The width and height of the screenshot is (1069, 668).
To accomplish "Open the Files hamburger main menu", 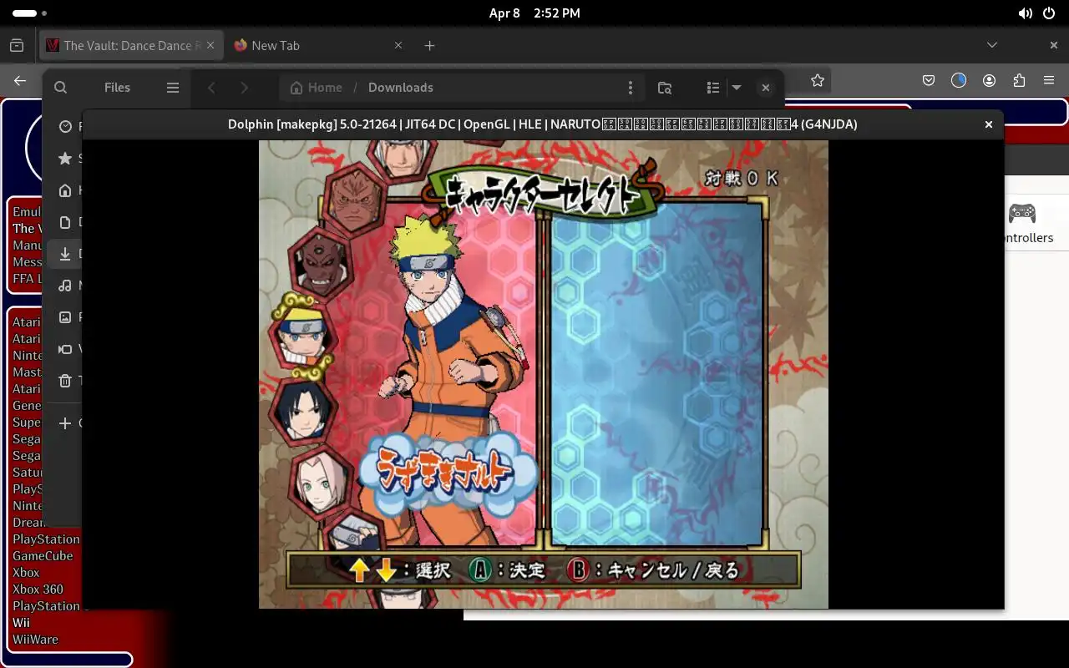I will (x=173, y=87).
